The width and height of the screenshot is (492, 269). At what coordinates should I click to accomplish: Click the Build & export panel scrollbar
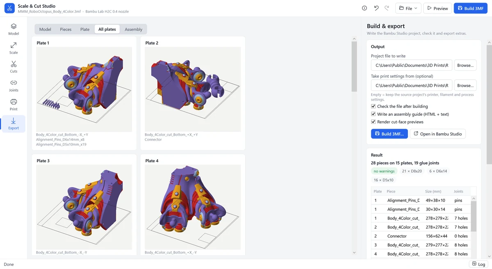click(x=489, y=104)
